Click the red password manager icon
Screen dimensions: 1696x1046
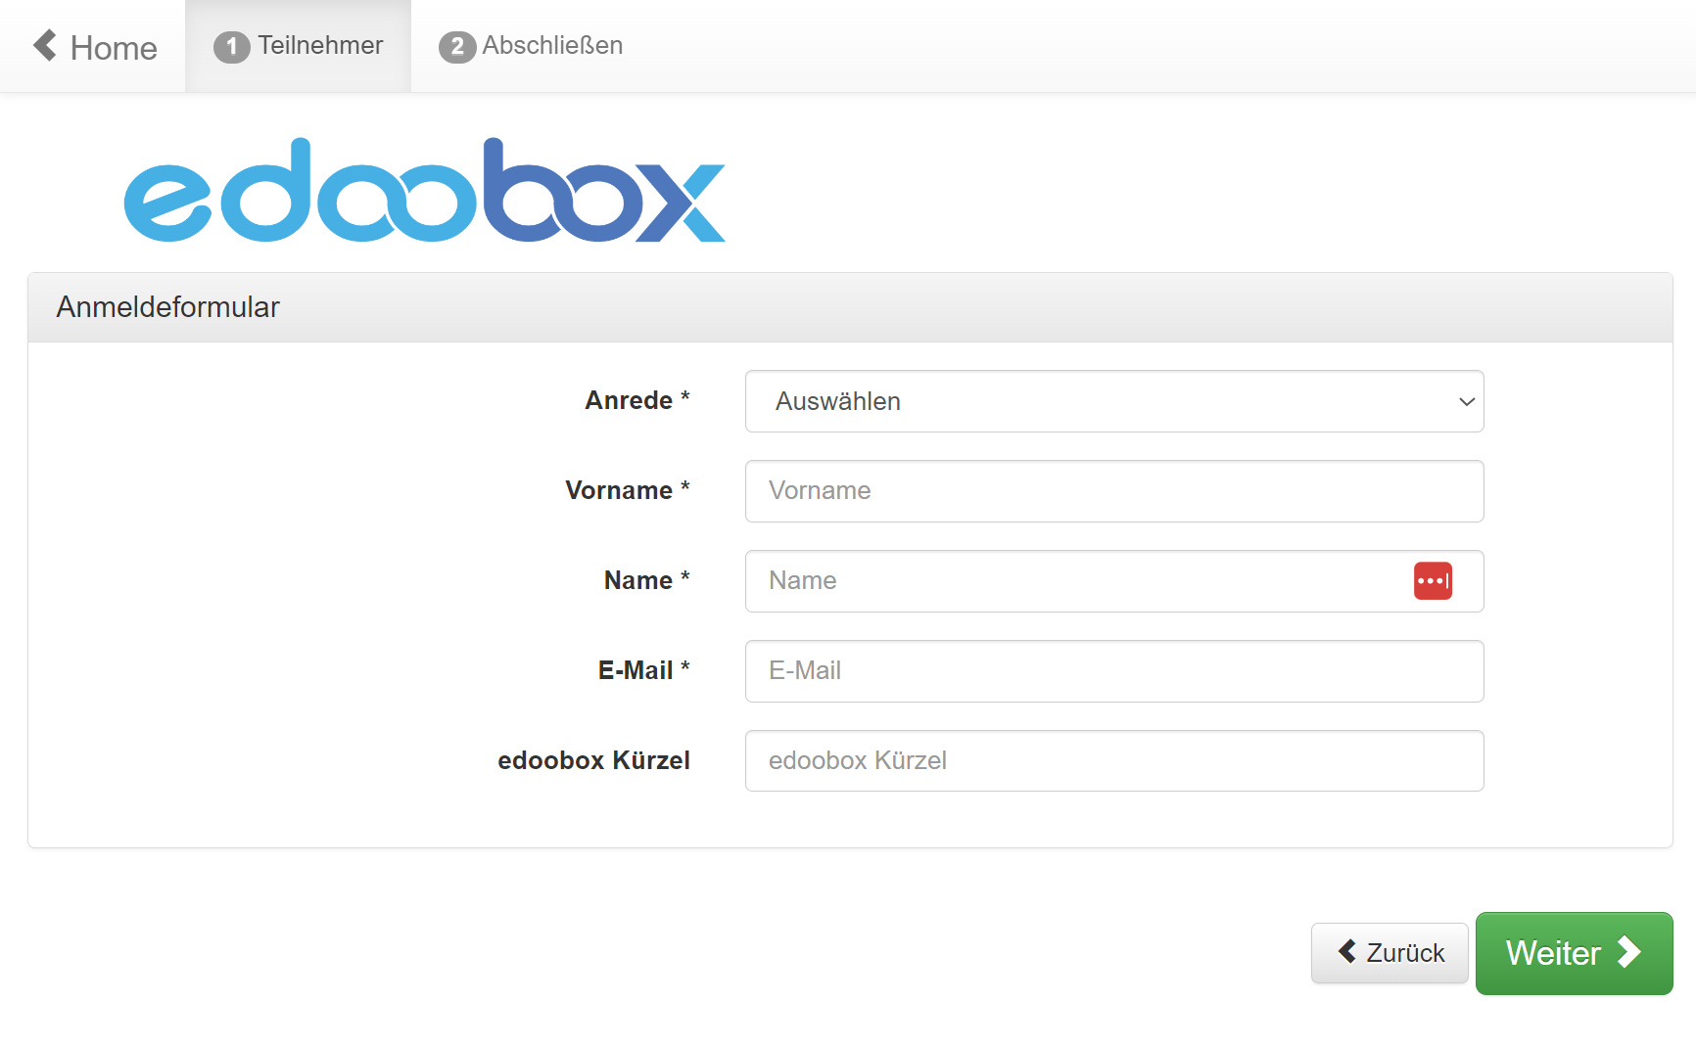tap(1433, 581)
